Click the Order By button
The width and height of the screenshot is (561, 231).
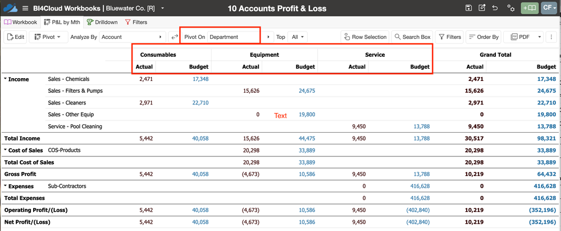click(484, 37)
